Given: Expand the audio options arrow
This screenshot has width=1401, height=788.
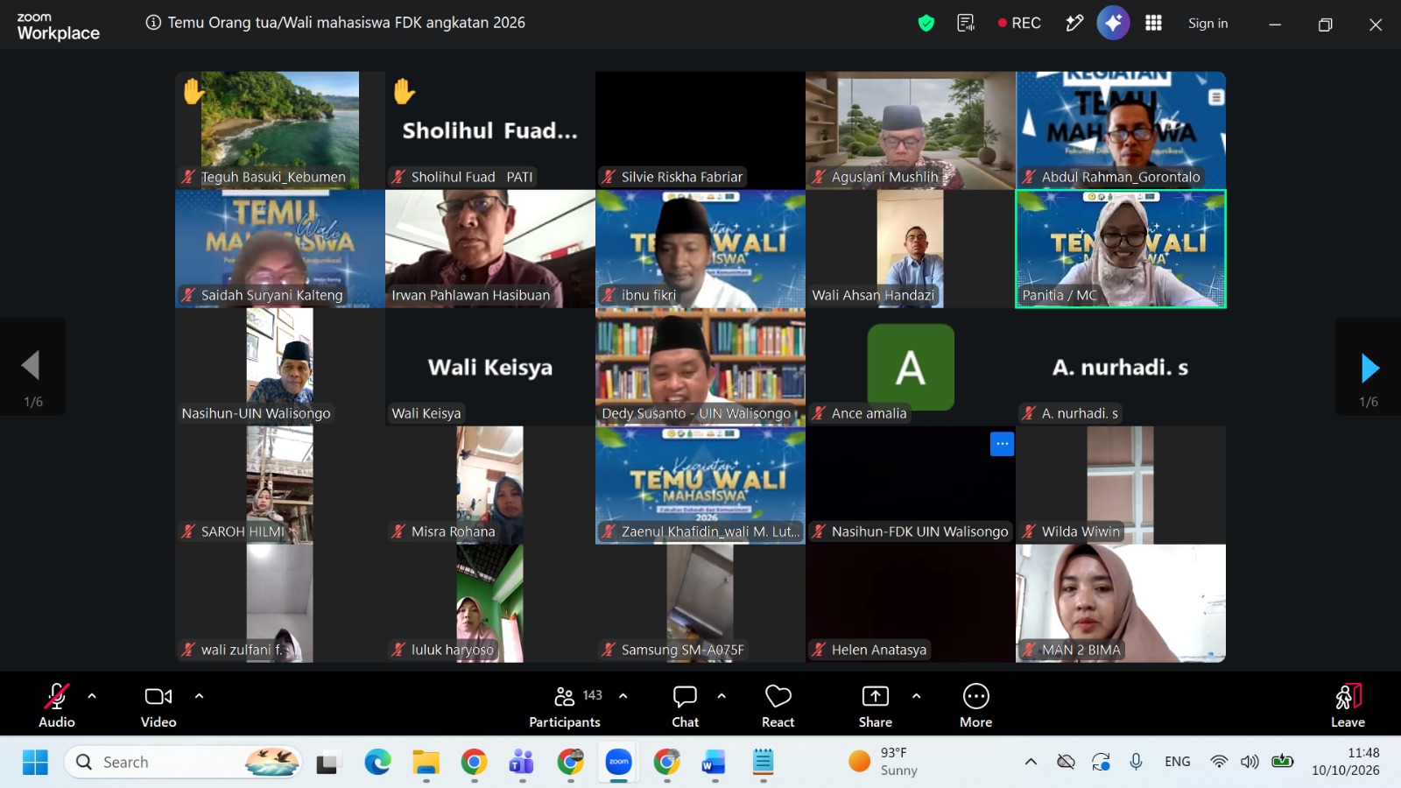Looking at the screenshot, I should [x=92, y=696].
